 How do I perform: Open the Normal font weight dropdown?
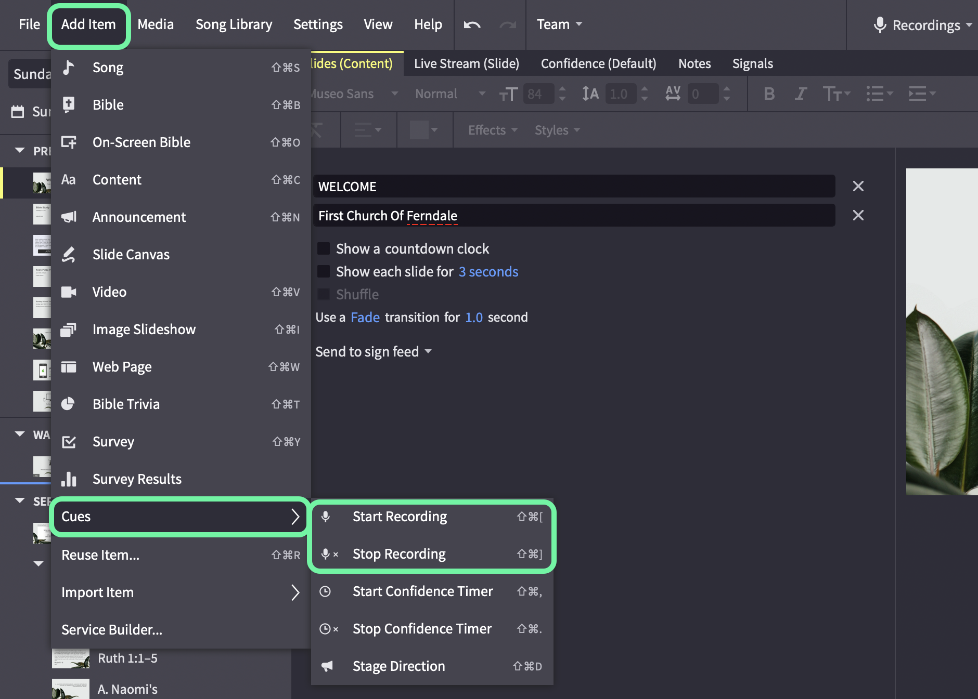click(x=451, y=94)
